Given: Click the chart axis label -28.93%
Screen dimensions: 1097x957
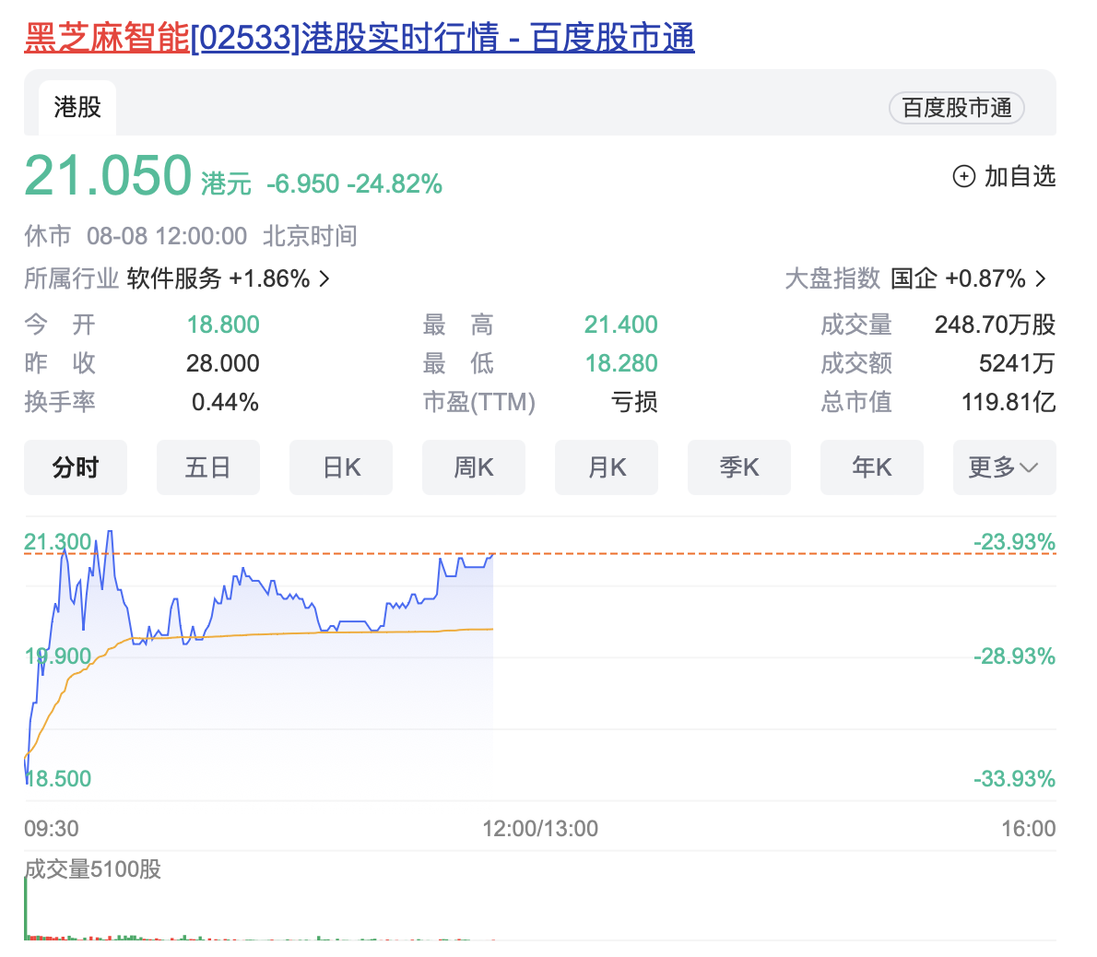Looking at the screenshot, I should 1014,656.
